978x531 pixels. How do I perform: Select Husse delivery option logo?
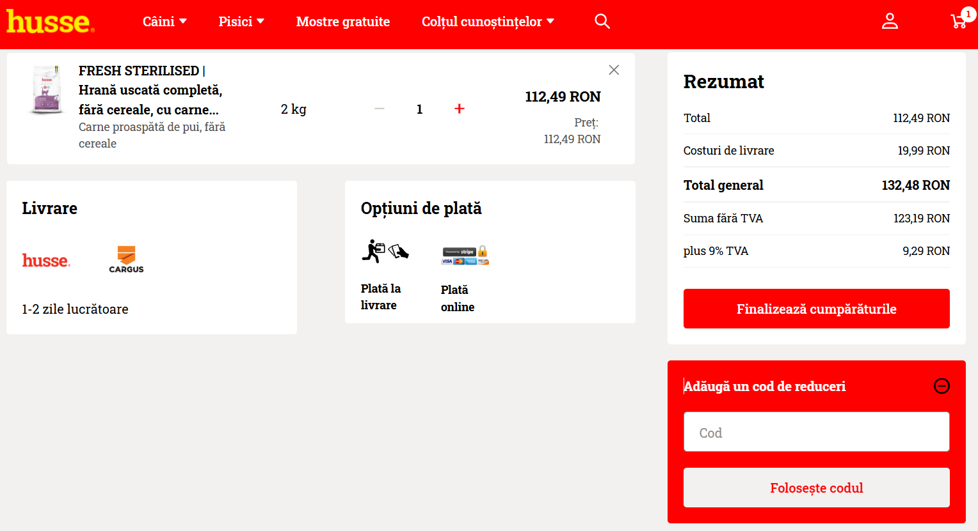tap(46, 261)
